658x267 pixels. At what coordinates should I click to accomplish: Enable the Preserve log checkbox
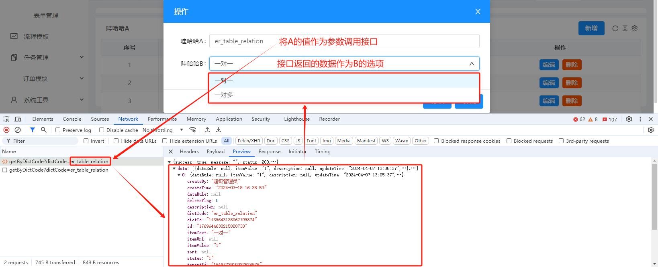tap(58, 130)
